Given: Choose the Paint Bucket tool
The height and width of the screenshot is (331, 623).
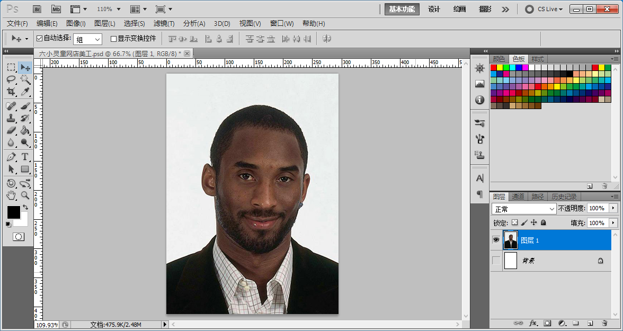Looking at the screenshot, I should click(25, 130).
